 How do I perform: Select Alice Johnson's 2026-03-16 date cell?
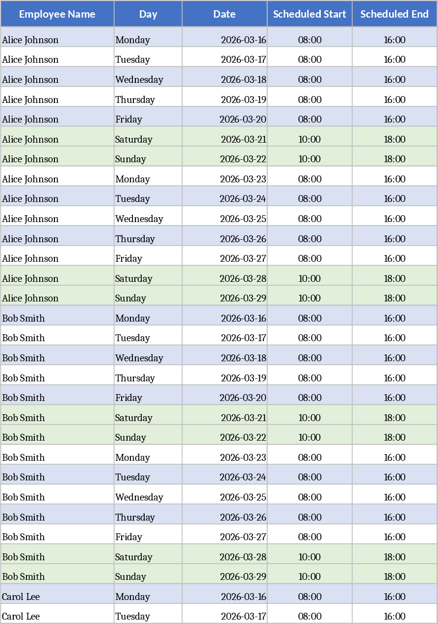point(225,40)
